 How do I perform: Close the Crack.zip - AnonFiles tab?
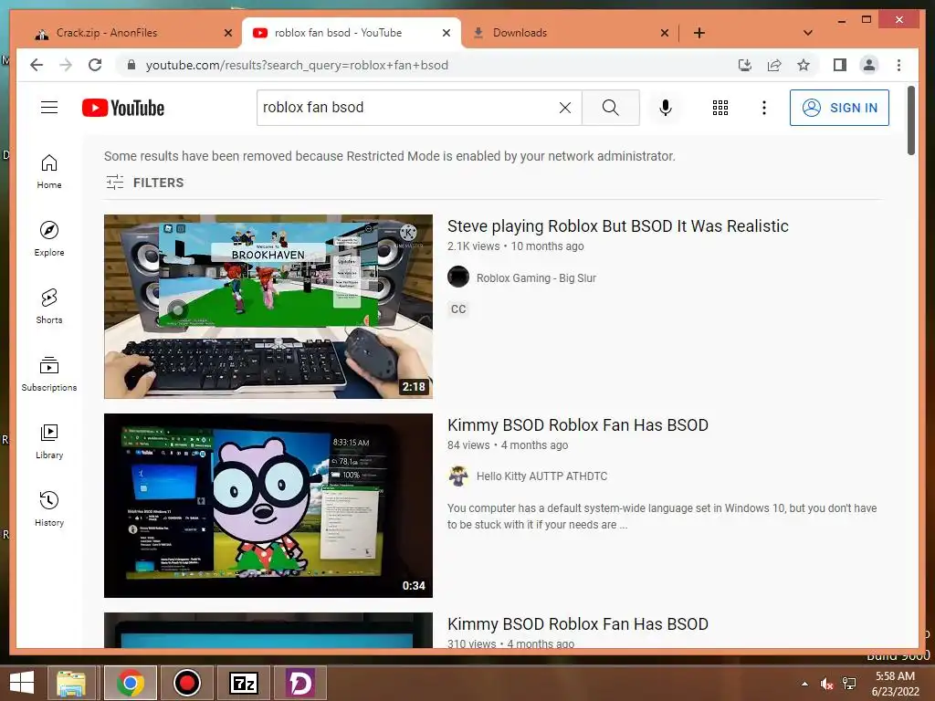[227, 33]
